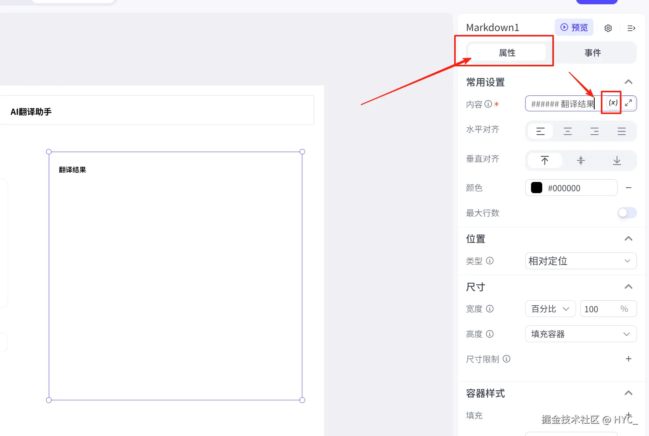Click the 颜色 label

474,188
